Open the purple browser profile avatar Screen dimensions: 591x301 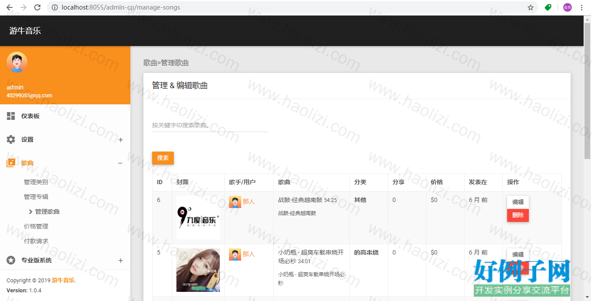[568, 7]
